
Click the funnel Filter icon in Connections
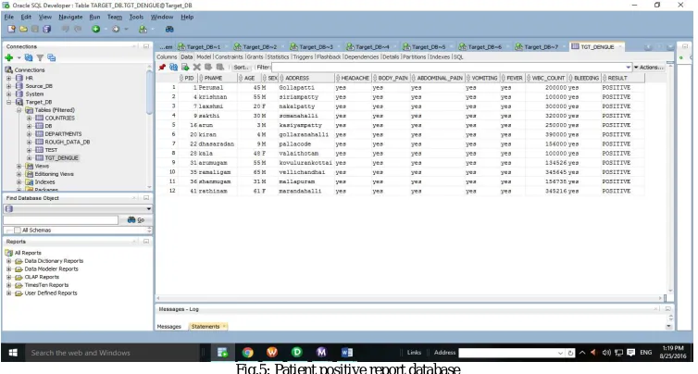40,57
